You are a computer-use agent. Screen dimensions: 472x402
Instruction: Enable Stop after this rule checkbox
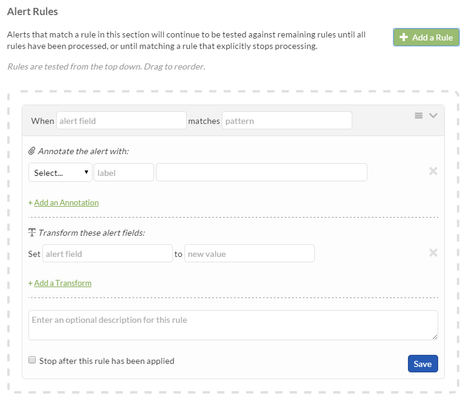[x=33, y=360]
